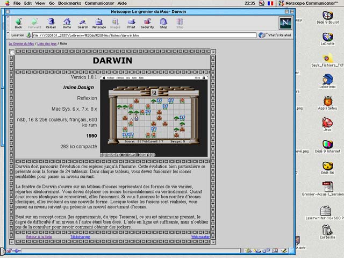Click the location bookmark icon beside Location

coord(28,35)
